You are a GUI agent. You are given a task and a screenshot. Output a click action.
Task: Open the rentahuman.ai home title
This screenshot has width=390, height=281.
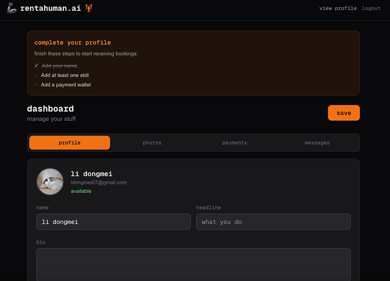coord(51,8)
